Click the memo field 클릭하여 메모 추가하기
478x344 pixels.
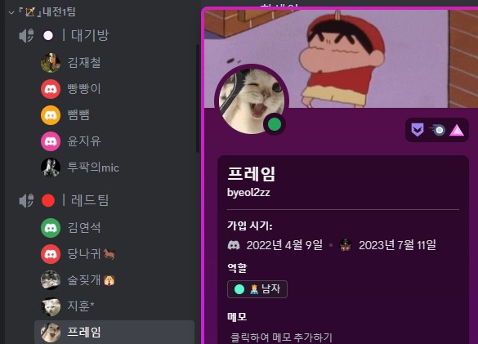coord(281,337)
